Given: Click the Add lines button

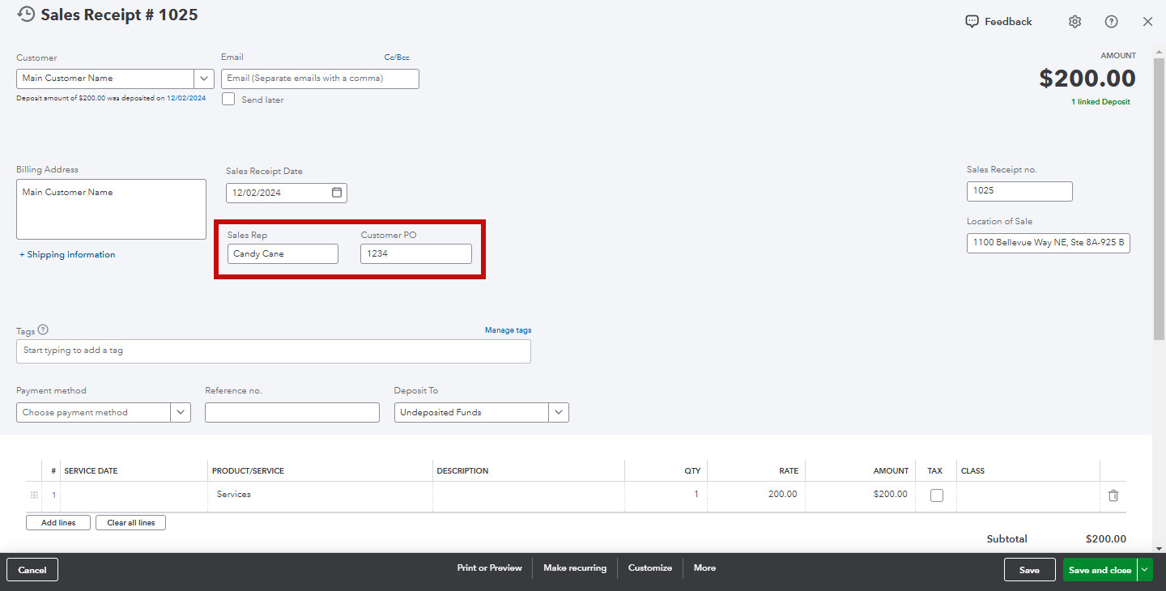Looking at the screenshot, I should tap(58, 523).
